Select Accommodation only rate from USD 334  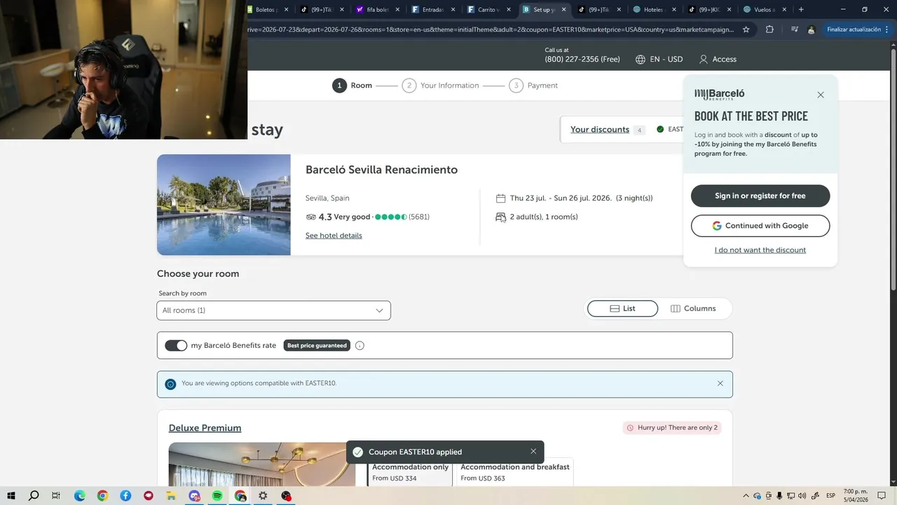coord(410,473)
